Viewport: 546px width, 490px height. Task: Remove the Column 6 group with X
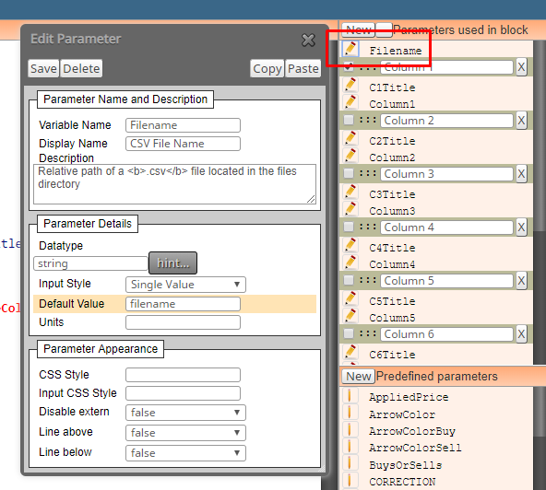pyautogui.click(x=521, y=334)
